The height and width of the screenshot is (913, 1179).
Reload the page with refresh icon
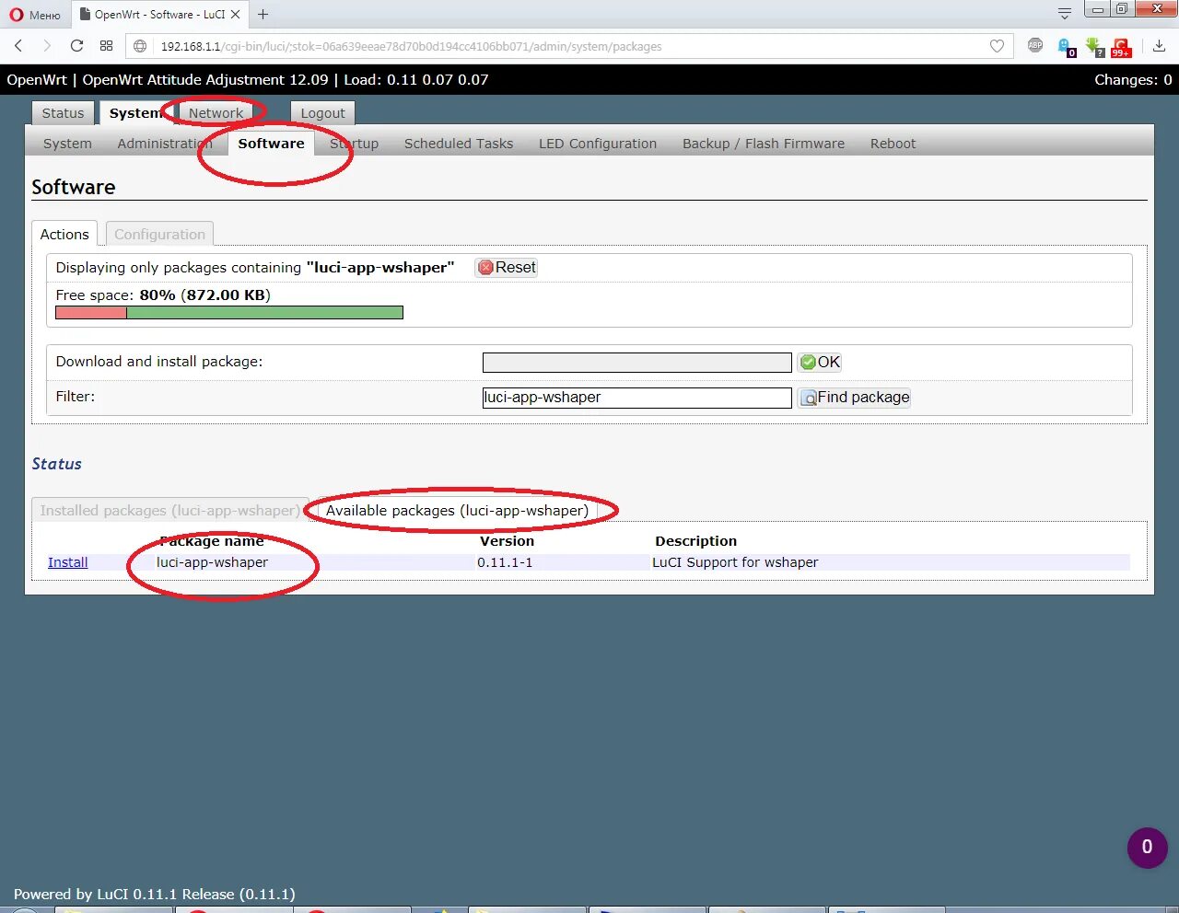[76, 46]
